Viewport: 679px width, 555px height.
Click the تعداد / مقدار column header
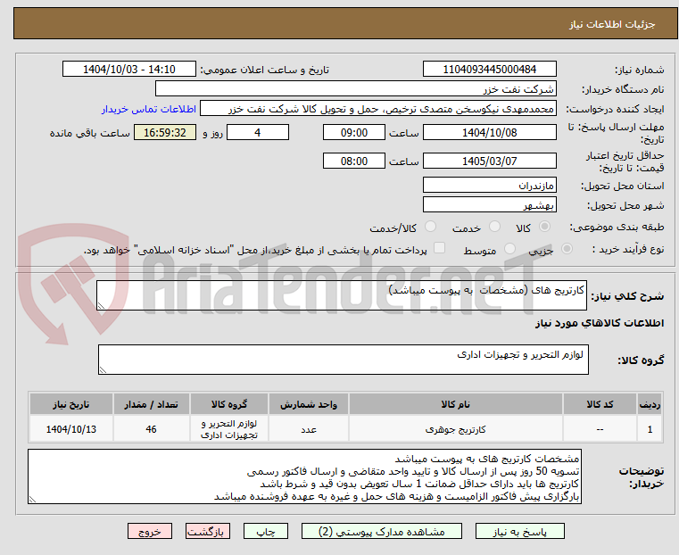pyautogui.click(x=151, y=404)
